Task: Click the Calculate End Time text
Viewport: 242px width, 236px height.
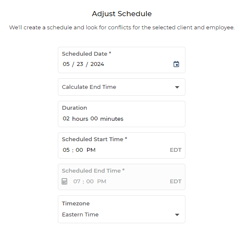Action: tap(89, 87)
